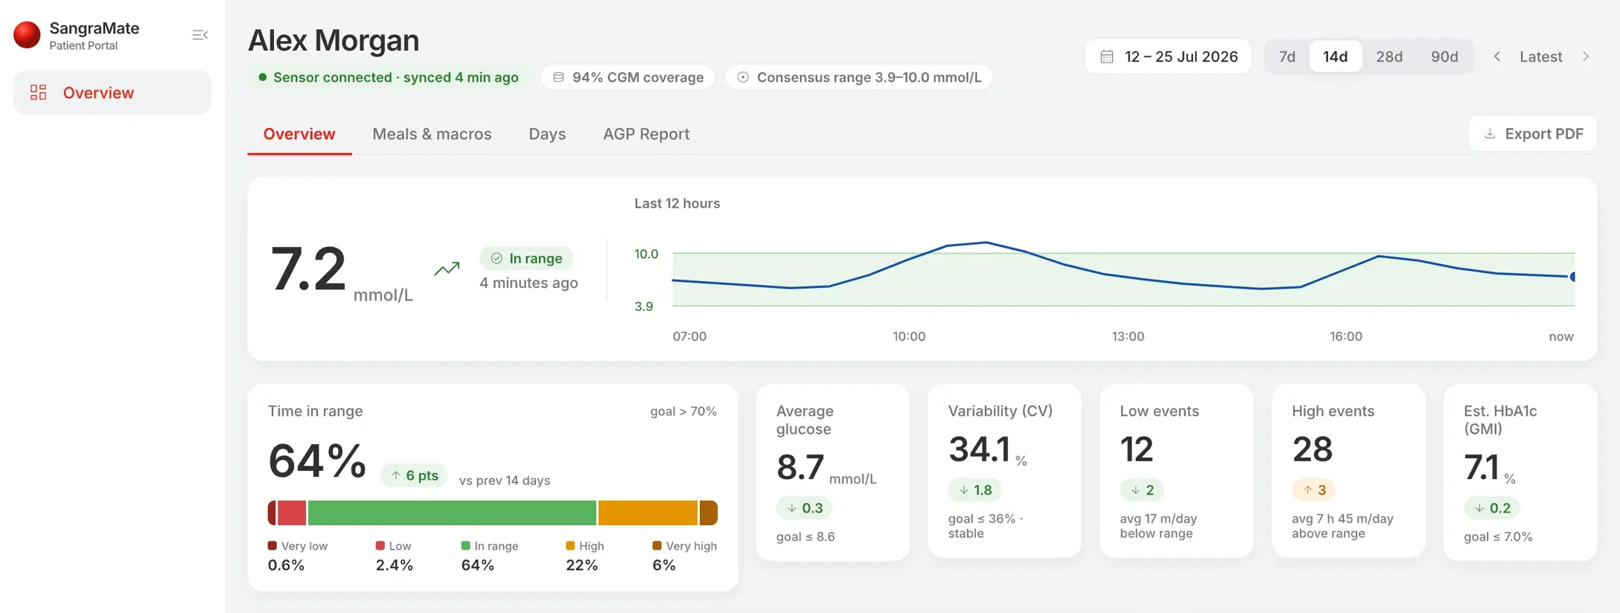Viewport: 1620px width, 613px height.
Task: Click the down arrow in Low events badge
Action: (x=1135, y=490)
